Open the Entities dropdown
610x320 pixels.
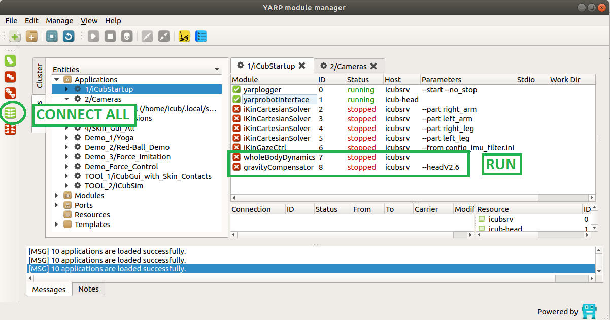pos(217,70)
